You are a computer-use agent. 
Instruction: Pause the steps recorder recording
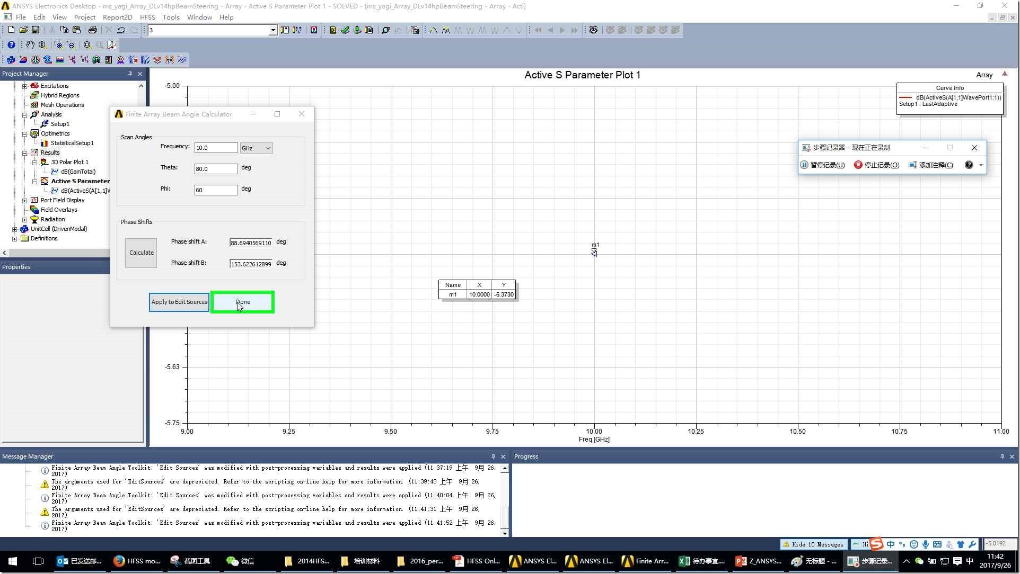click(x=822, y=165)
